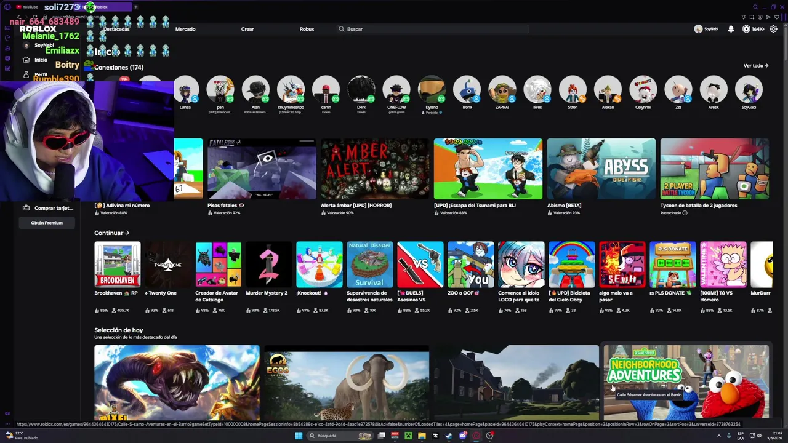
Task: Open friend pan avatar
Action: (x=220, y=90)
